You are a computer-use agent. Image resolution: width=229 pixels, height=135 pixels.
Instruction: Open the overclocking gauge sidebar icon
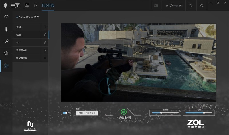(6, 16)
